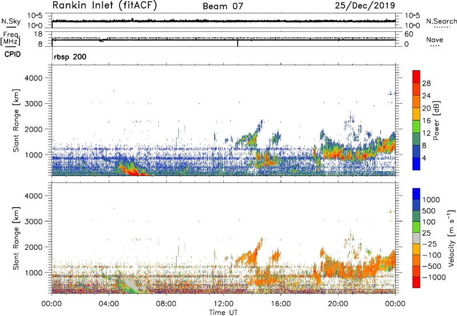Click the '500' velocity colorbar tick
This screenshot has width=457, height=316.
click(x=428, y=211)
